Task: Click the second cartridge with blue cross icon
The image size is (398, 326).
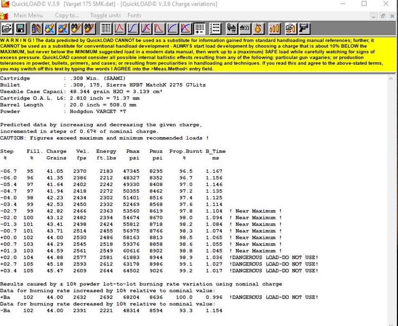Action: pyautogui.click(x=63, y=28)
